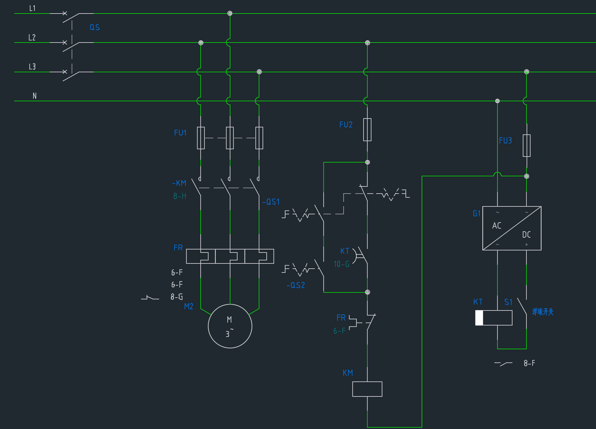The height and width of the screenshot is (429, 596).
Task: Select the junction node on the N line
Action: (497, 101)
